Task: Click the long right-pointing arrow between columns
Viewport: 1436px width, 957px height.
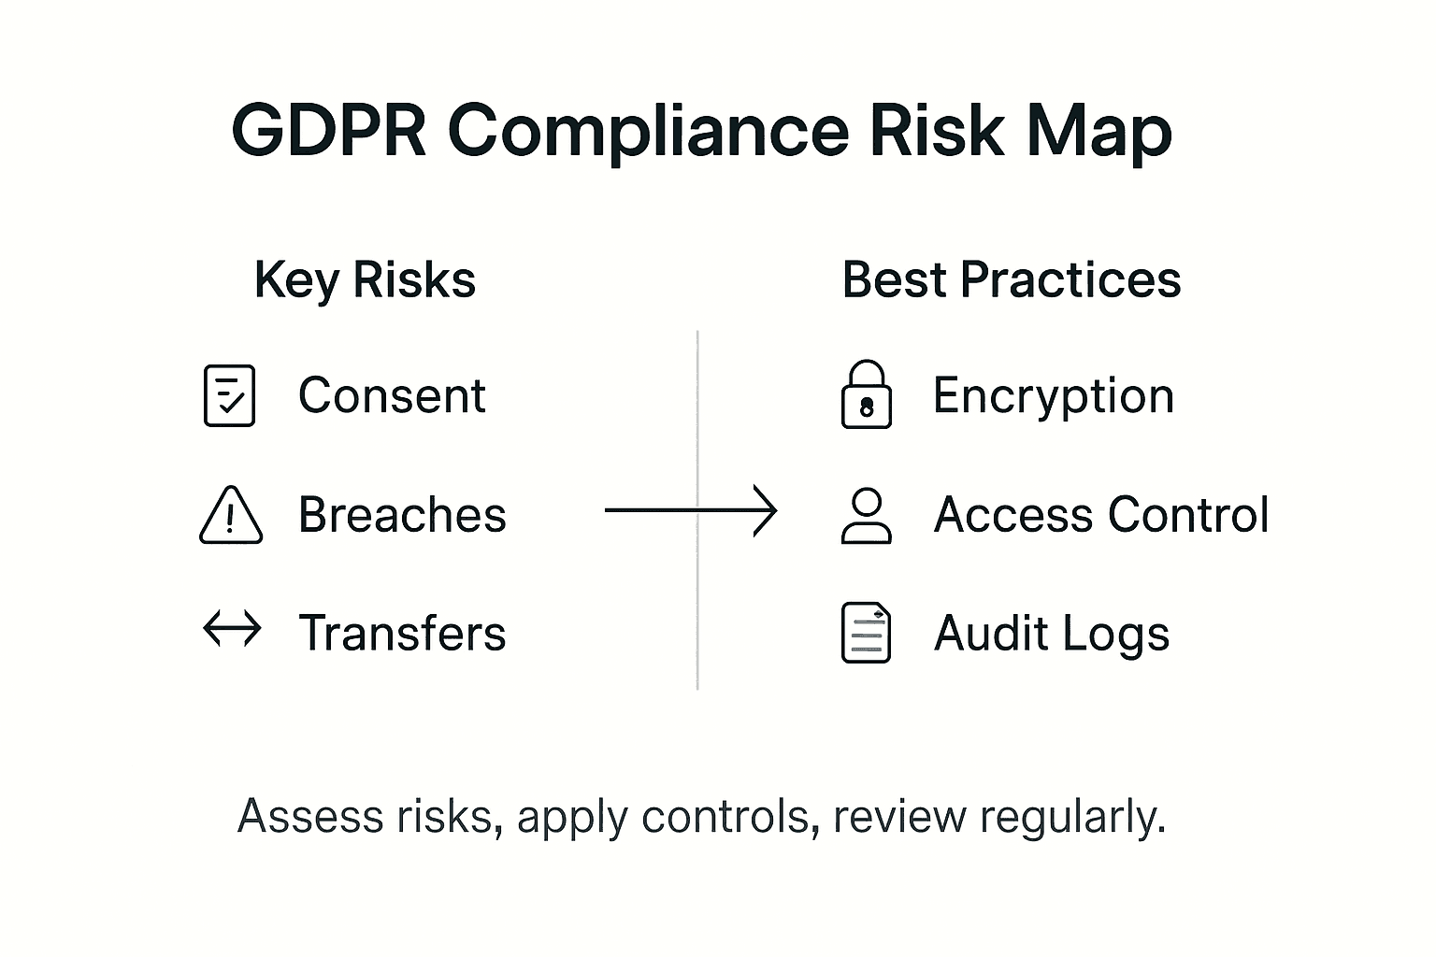Action: pyautogui.click(x=690, y=510)
